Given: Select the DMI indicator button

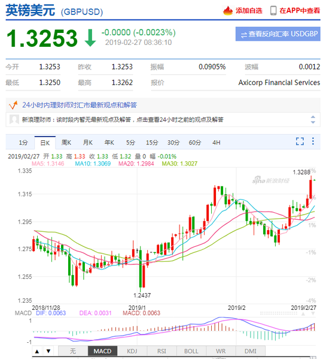Looking at the screenshot, I should coord(251,351).
